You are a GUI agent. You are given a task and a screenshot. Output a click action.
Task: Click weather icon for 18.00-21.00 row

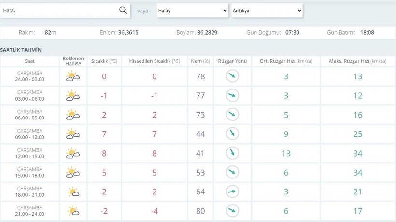[73, 192]
